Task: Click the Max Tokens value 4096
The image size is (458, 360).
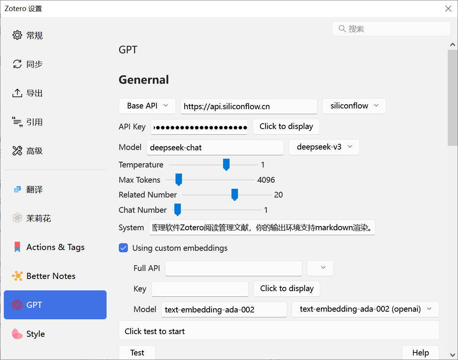Action: (x=266, y=180)
